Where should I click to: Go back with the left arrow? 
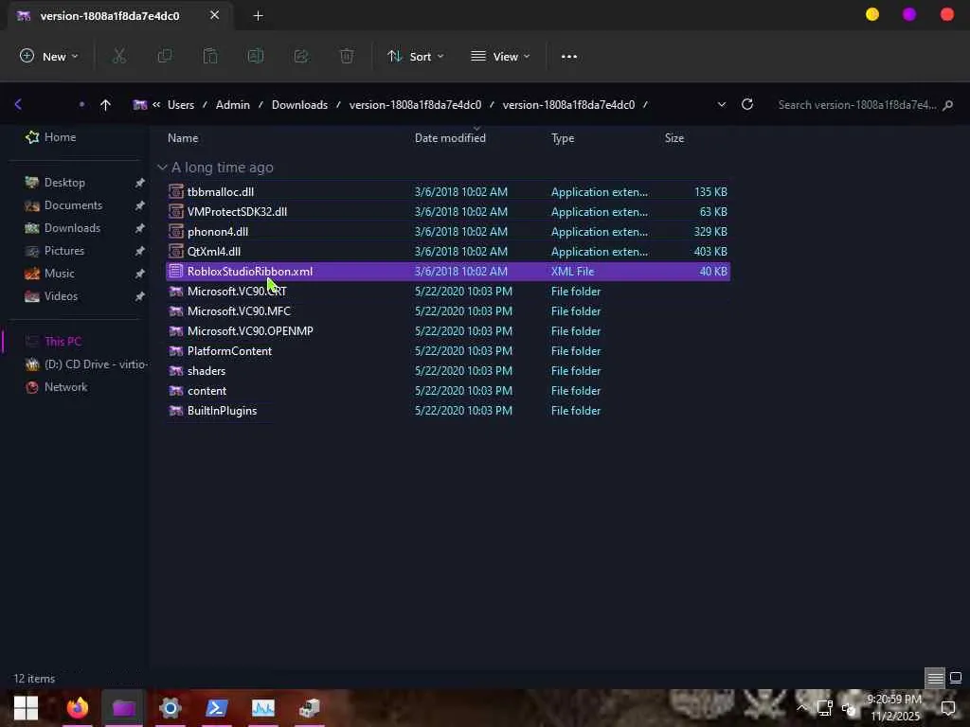coord(18,104)
